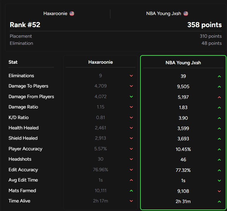Click NBA Young Jxsh Player Accuracy up arrow

[x=219, y=149]
